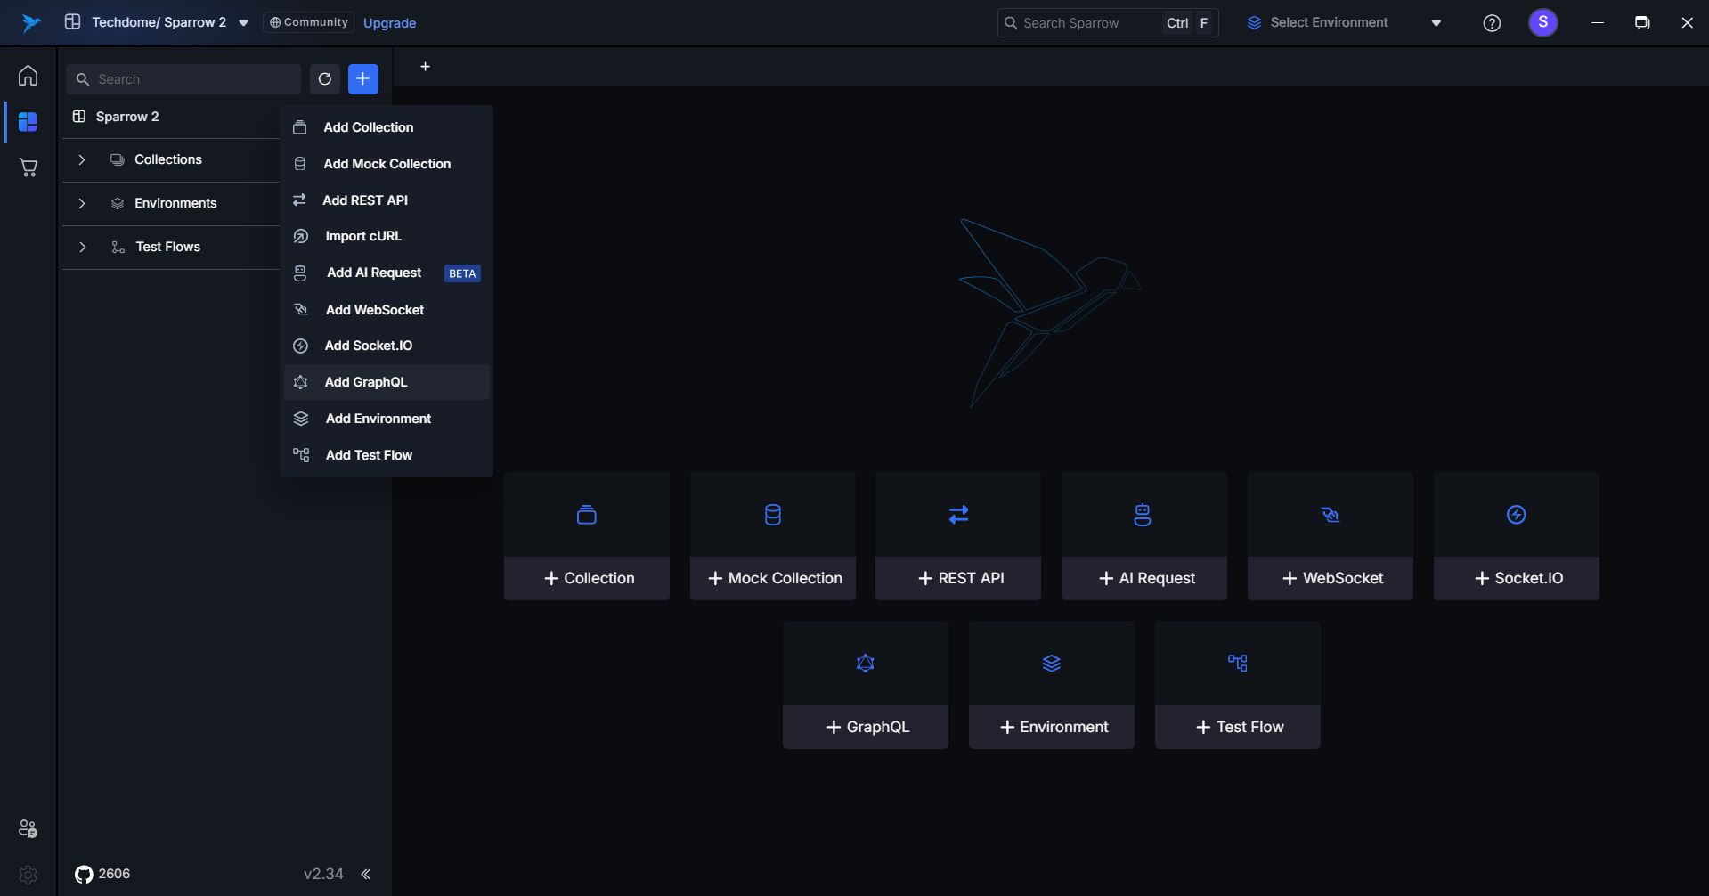Expand the Collections tree item
The height and width of the screenshot is (896, 1709).
coord(82,159)
